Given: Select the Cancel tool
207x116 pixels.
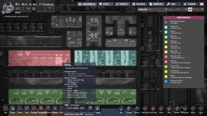Looking at the screenshot, I should (201, 109).
